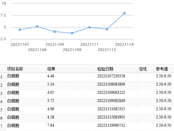The image size is (174, 131).
Task: Select the highest chart point at 20221119
Action: click(x=124, y=13)
